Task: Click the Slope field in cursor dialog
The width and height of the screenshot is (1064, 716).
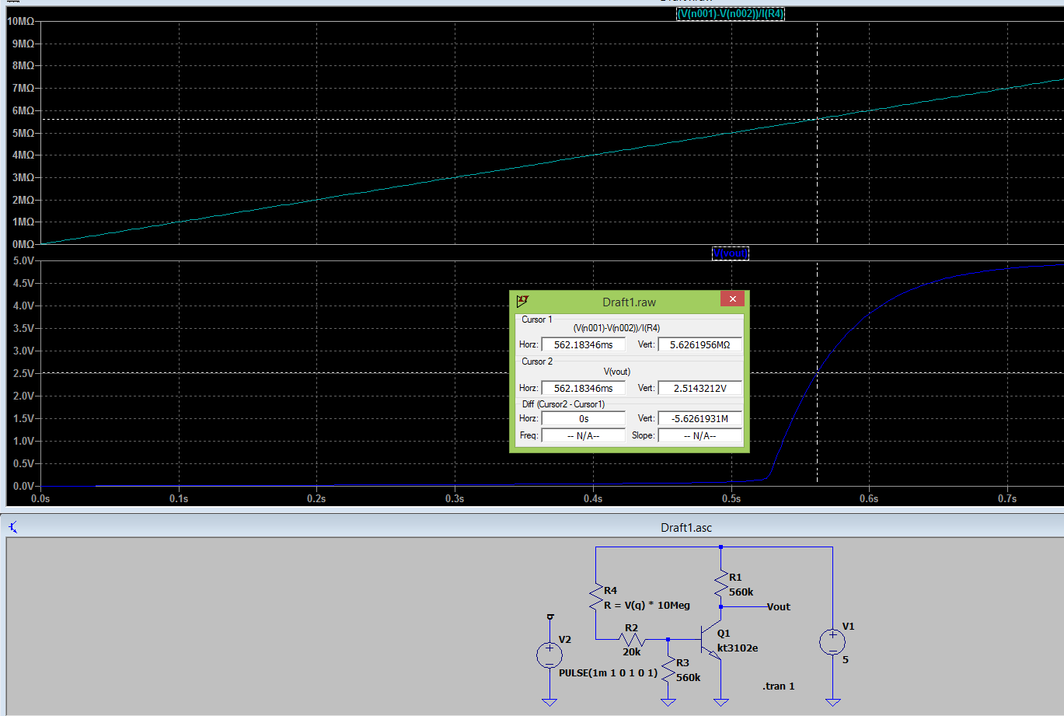Action: (x=699, y=435)
